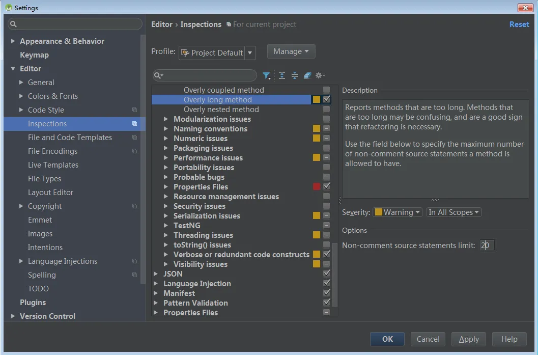Click the filter inspections funnel icon
The width and height of the screenshot is (538, 355).
pos(266,76)
